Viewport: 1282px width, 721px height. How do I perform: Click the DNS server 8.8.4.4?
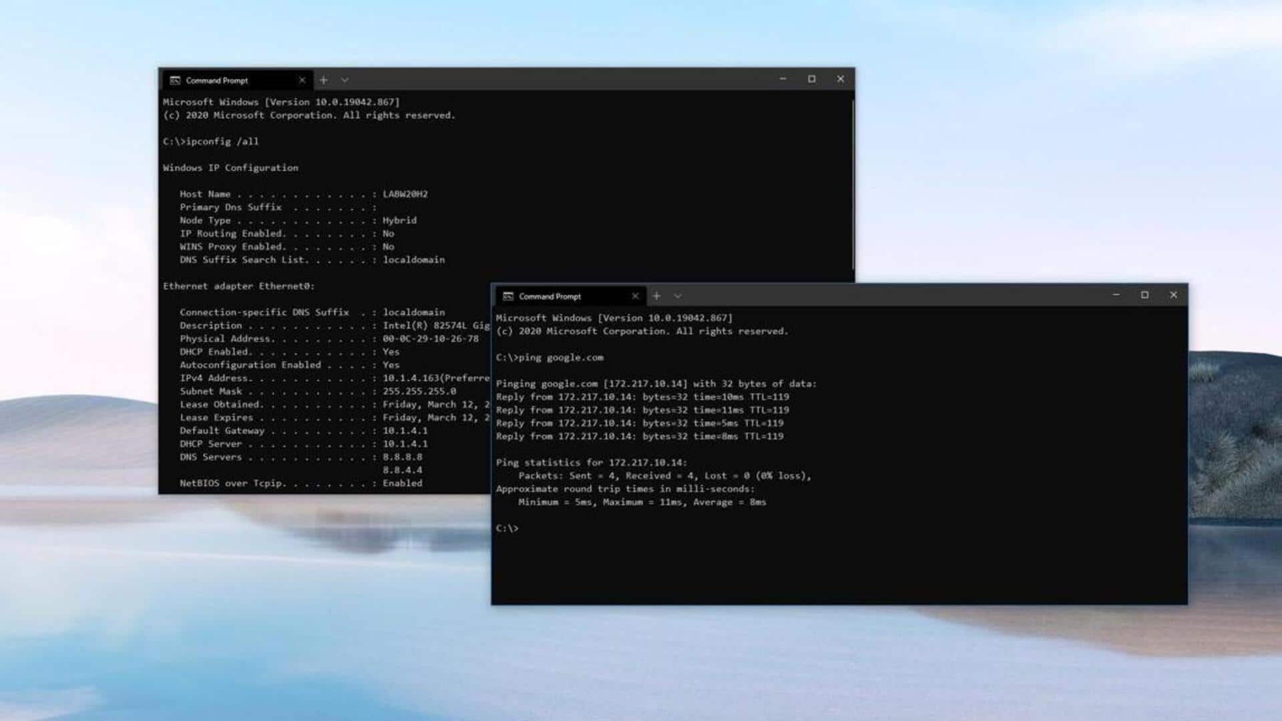[x=403, y=470]
